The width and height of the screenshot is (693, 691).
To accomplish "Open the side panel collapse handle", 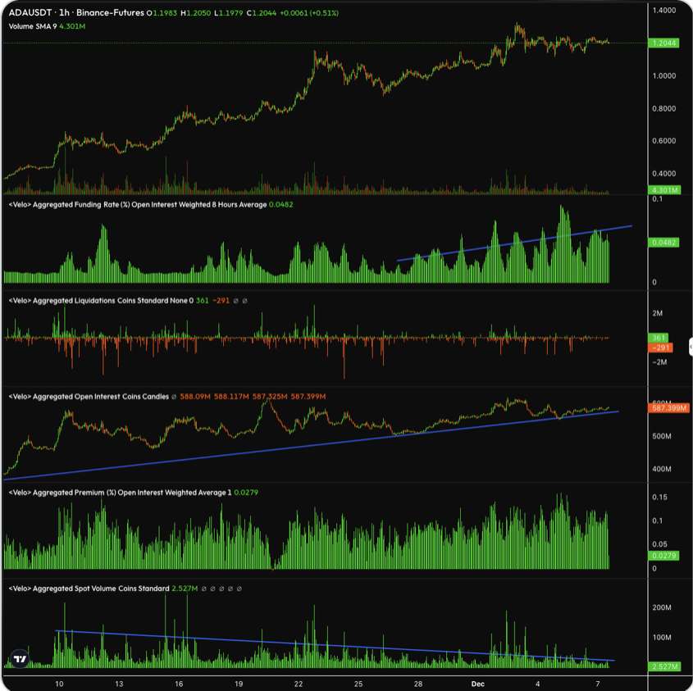I will tap(691, 347).
